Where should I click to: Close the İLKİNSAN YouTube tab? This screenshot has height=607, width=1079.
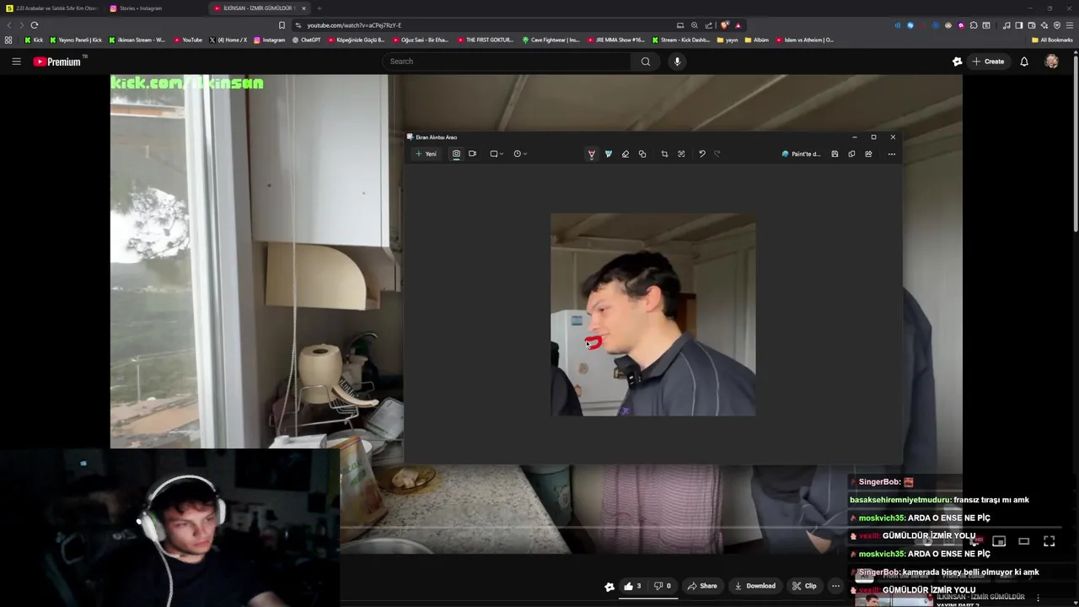[x=304, y=8]
